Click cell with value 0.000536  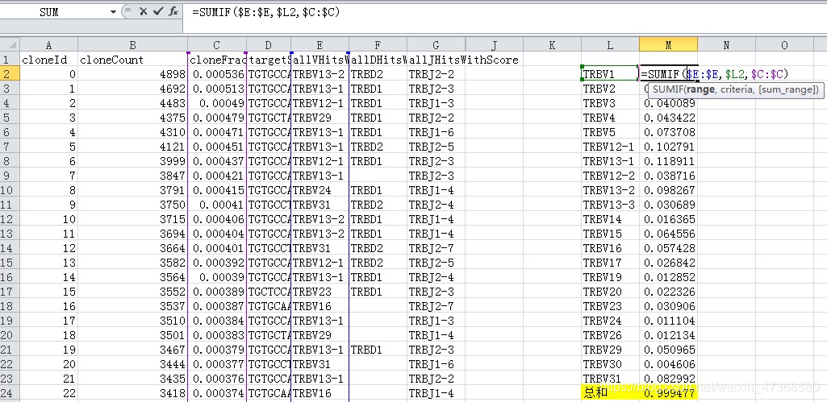(x=217, y=74)
